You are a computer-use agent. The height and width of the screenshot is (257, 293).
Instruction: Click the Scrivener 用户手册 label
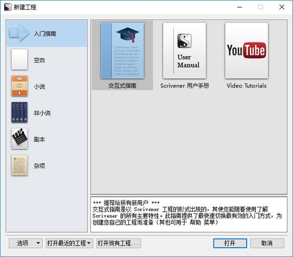click(185, 86)
